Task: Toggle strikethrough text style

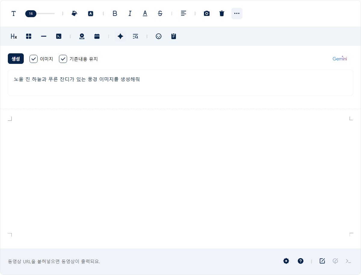Action: click(x=160, y=14)
